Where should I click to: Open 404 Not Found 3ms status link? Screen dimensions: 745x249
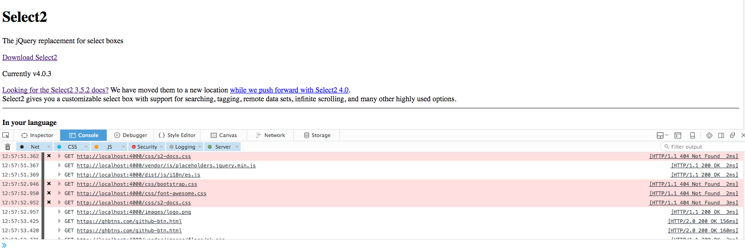(x=694, y=203)
